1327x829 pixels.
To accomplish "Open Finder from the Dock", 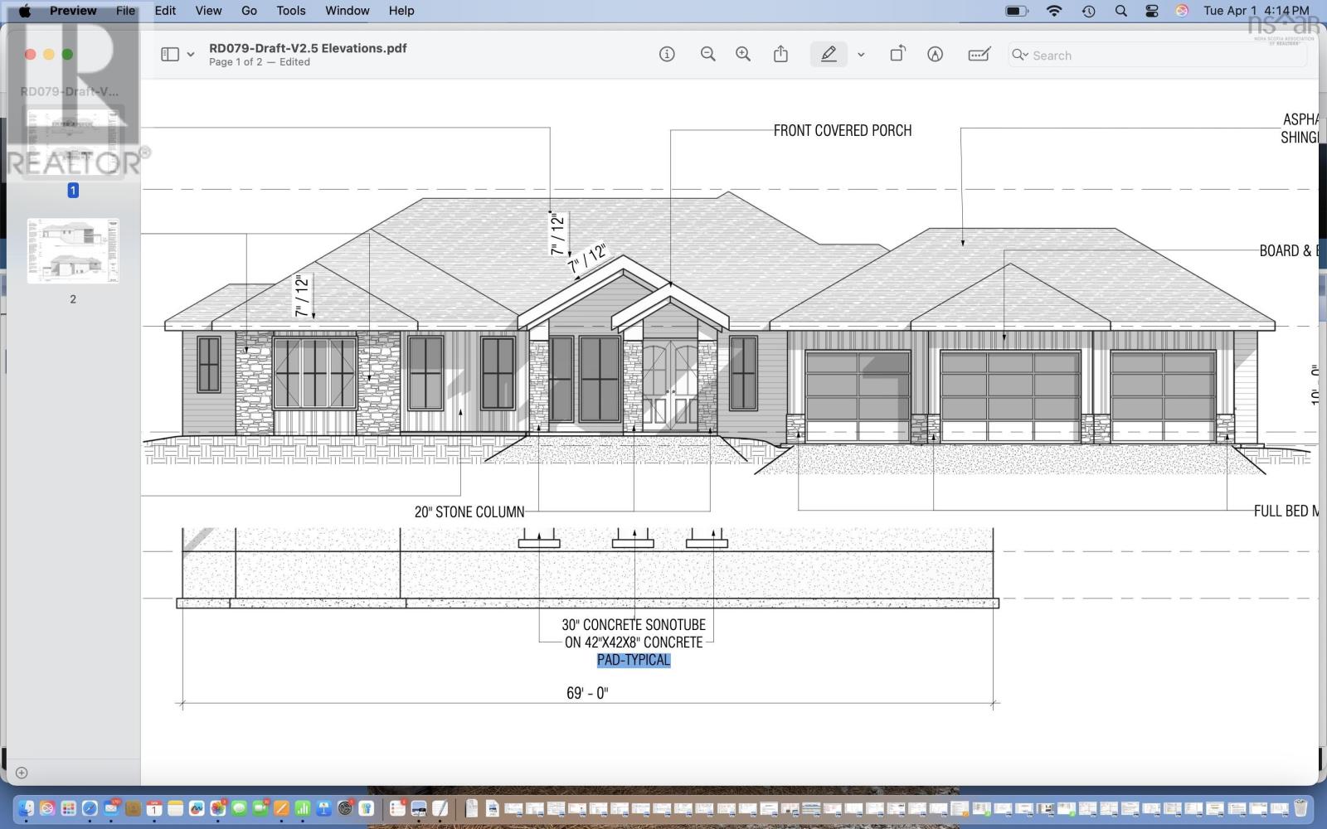I will [x=27, y=807].
